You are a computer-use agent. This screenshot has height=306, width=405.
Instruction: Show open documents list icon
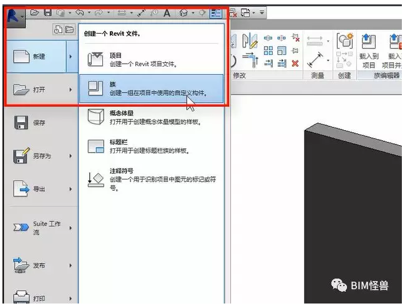click(69, 29)
